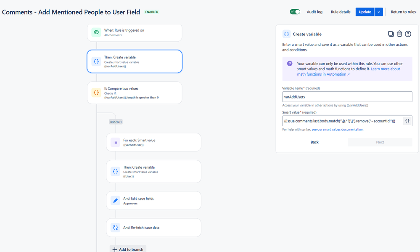This screenshot has width=420, height=252.
Task: Toggle the rule enabled switch off
Action: [295, 12]
